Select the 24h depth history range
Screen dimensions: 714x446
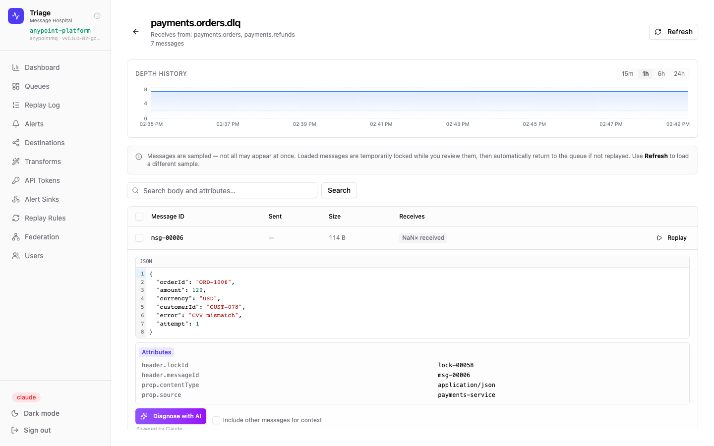(x=679, y=74)
